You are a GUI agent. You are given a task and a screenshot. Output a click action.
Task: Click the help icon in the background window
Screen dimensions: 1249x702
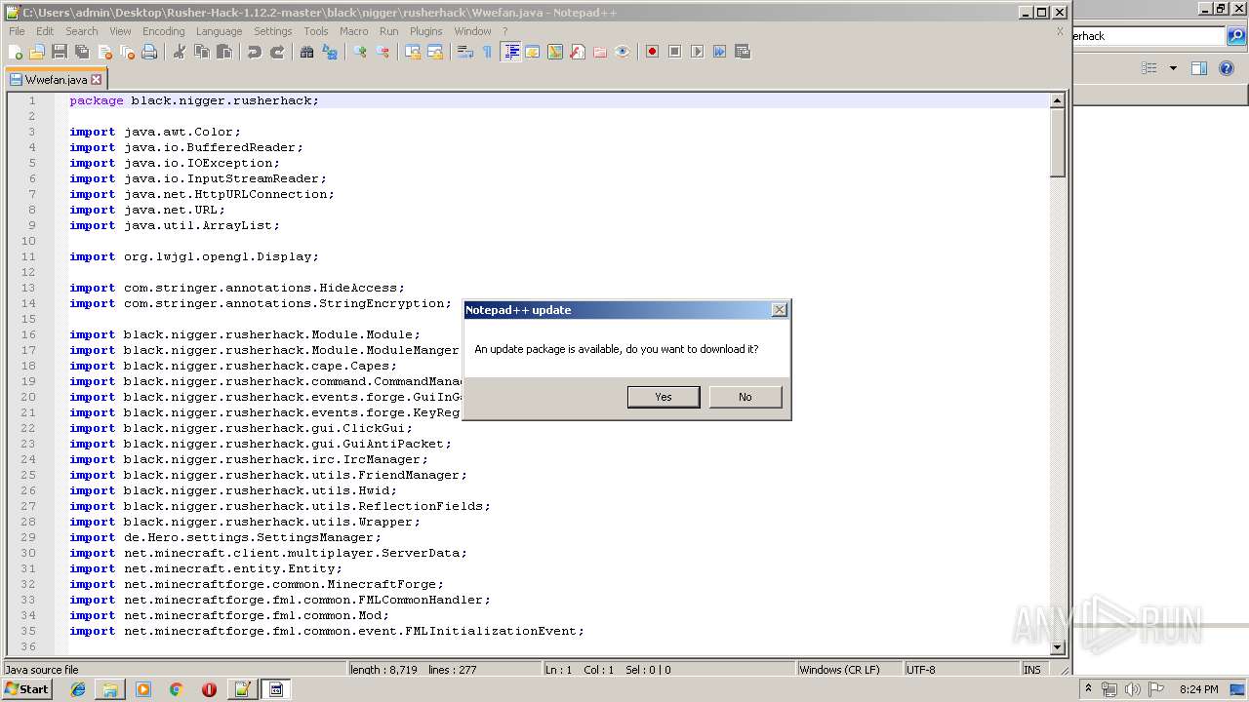(x=1228, y=68)
